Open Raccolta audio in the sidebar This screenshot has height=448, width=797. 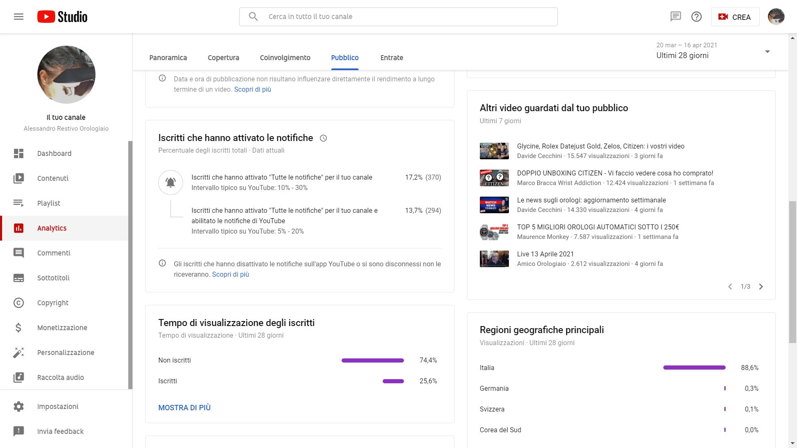(64, 377)
